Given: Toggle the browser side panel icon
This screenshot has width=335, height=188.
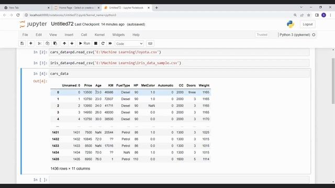Looking at the screenshot, I should [317, 15].
